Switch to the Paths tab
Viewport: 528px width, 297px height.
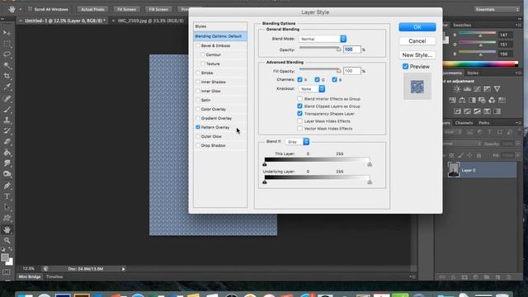(x=484, y=123)
